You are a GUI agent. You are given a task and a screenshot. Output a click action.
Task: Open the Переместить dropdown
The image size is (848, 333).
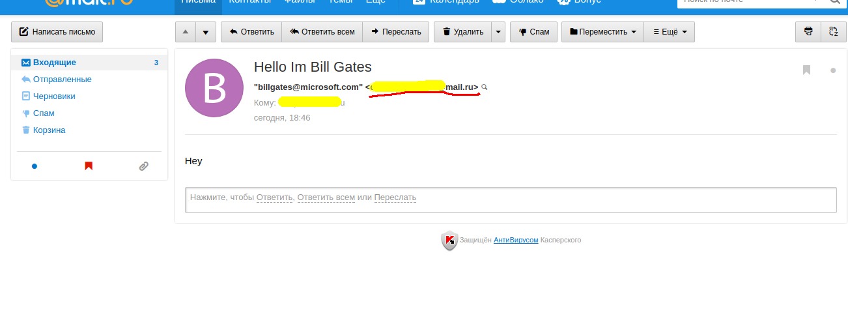(x=602, y=31)
